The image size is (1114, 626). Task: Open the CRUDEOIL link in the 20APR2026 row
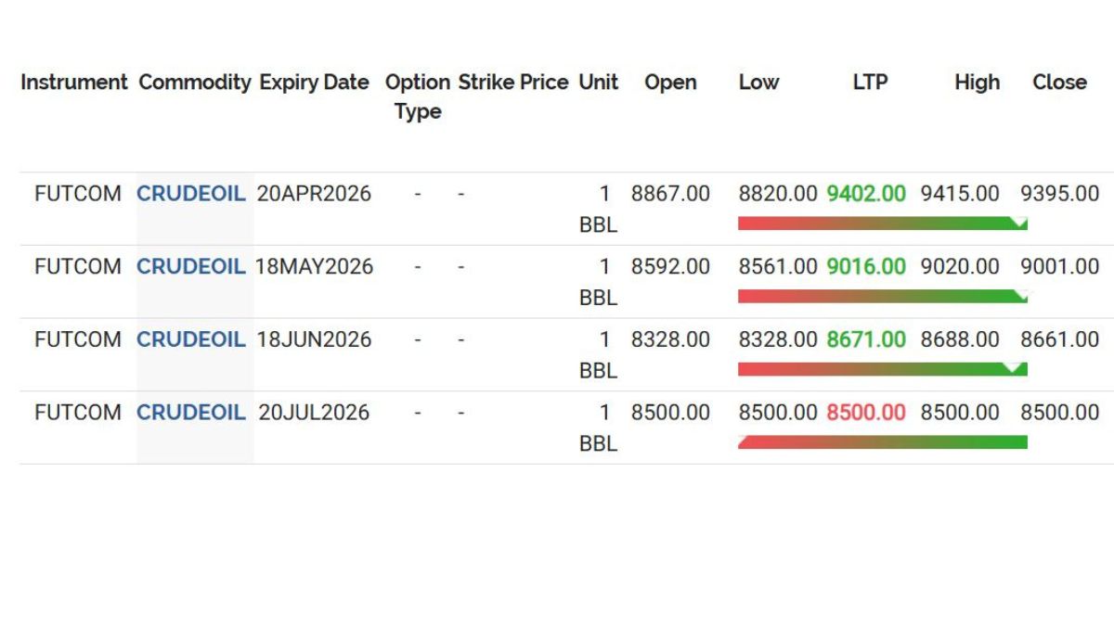(x=190, y=193)
